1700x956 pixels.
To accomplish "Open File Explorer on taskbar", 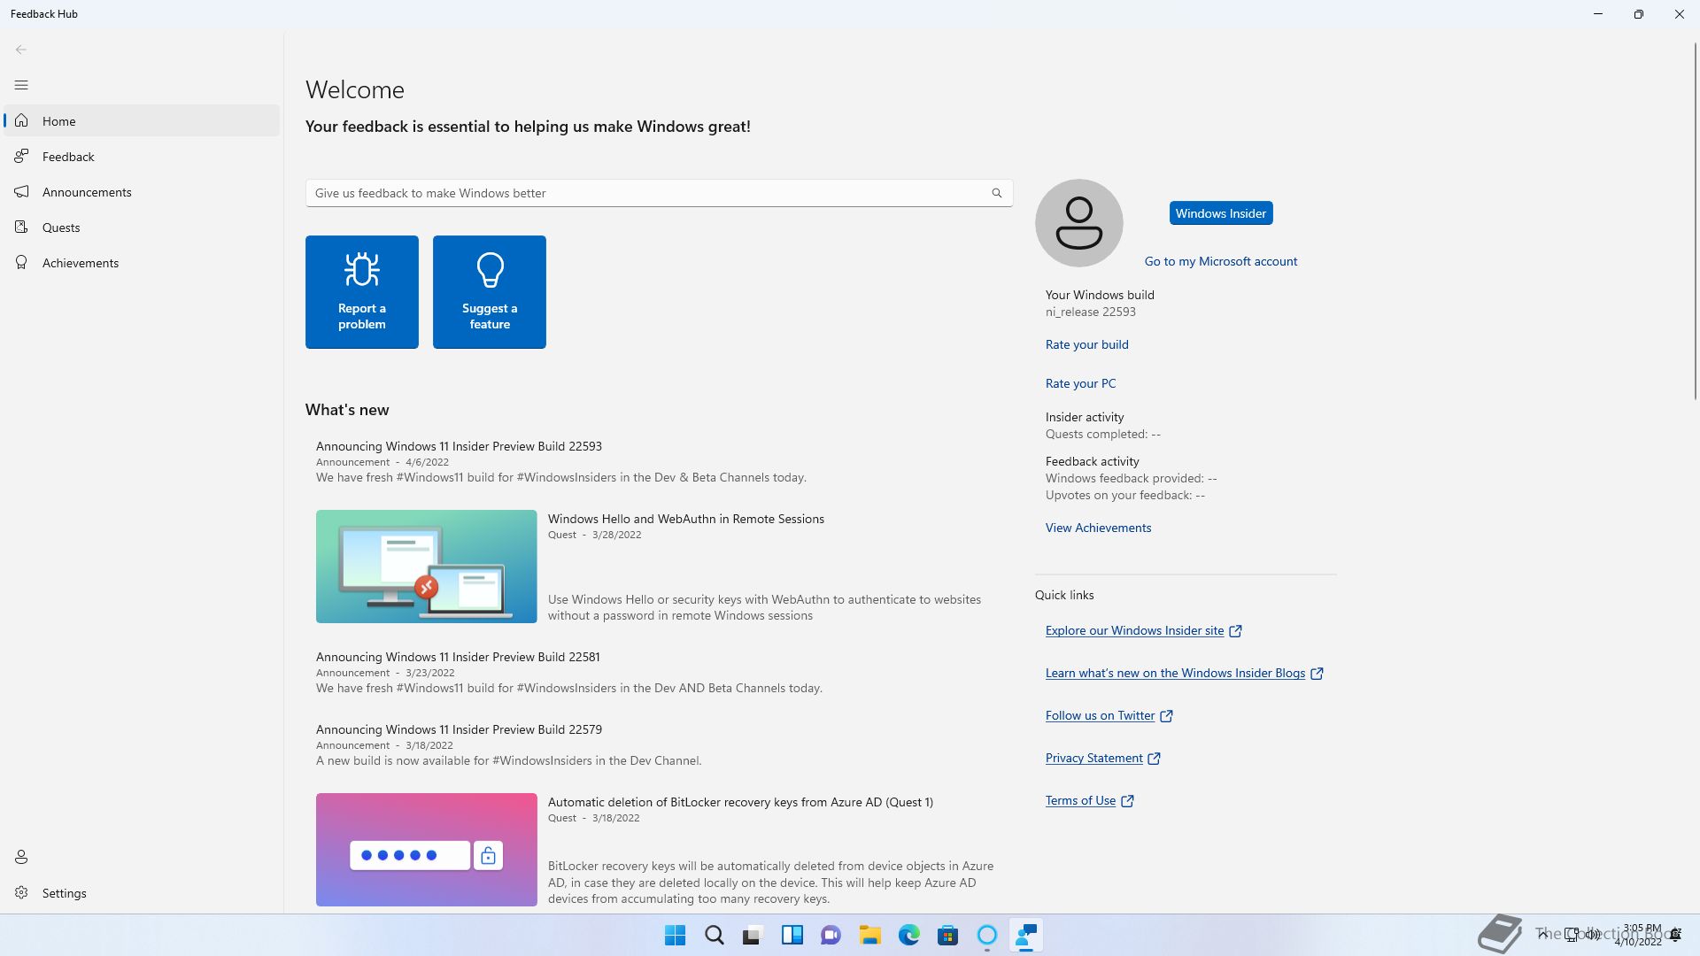I will (x=869, y=936).
